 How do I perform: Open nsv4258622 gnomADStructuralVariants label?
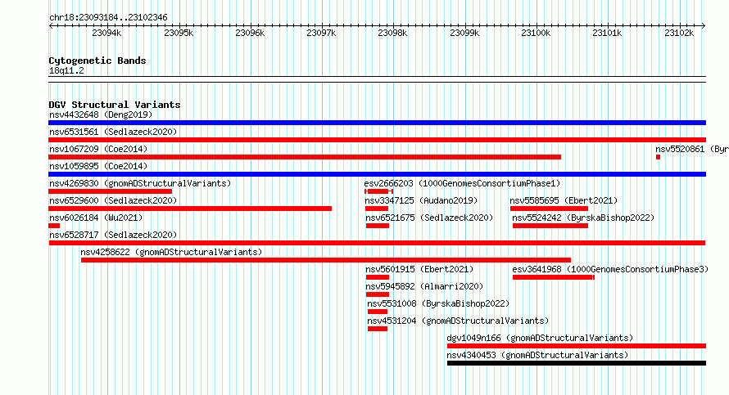coord(171,252)
